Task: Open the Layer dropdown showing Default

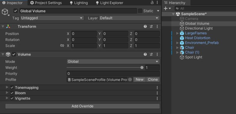Action: pos(129,18)
